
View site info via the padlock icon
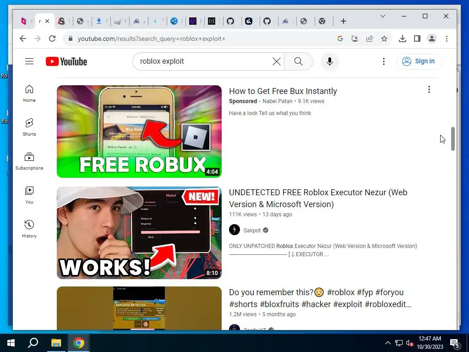(71, 38)
